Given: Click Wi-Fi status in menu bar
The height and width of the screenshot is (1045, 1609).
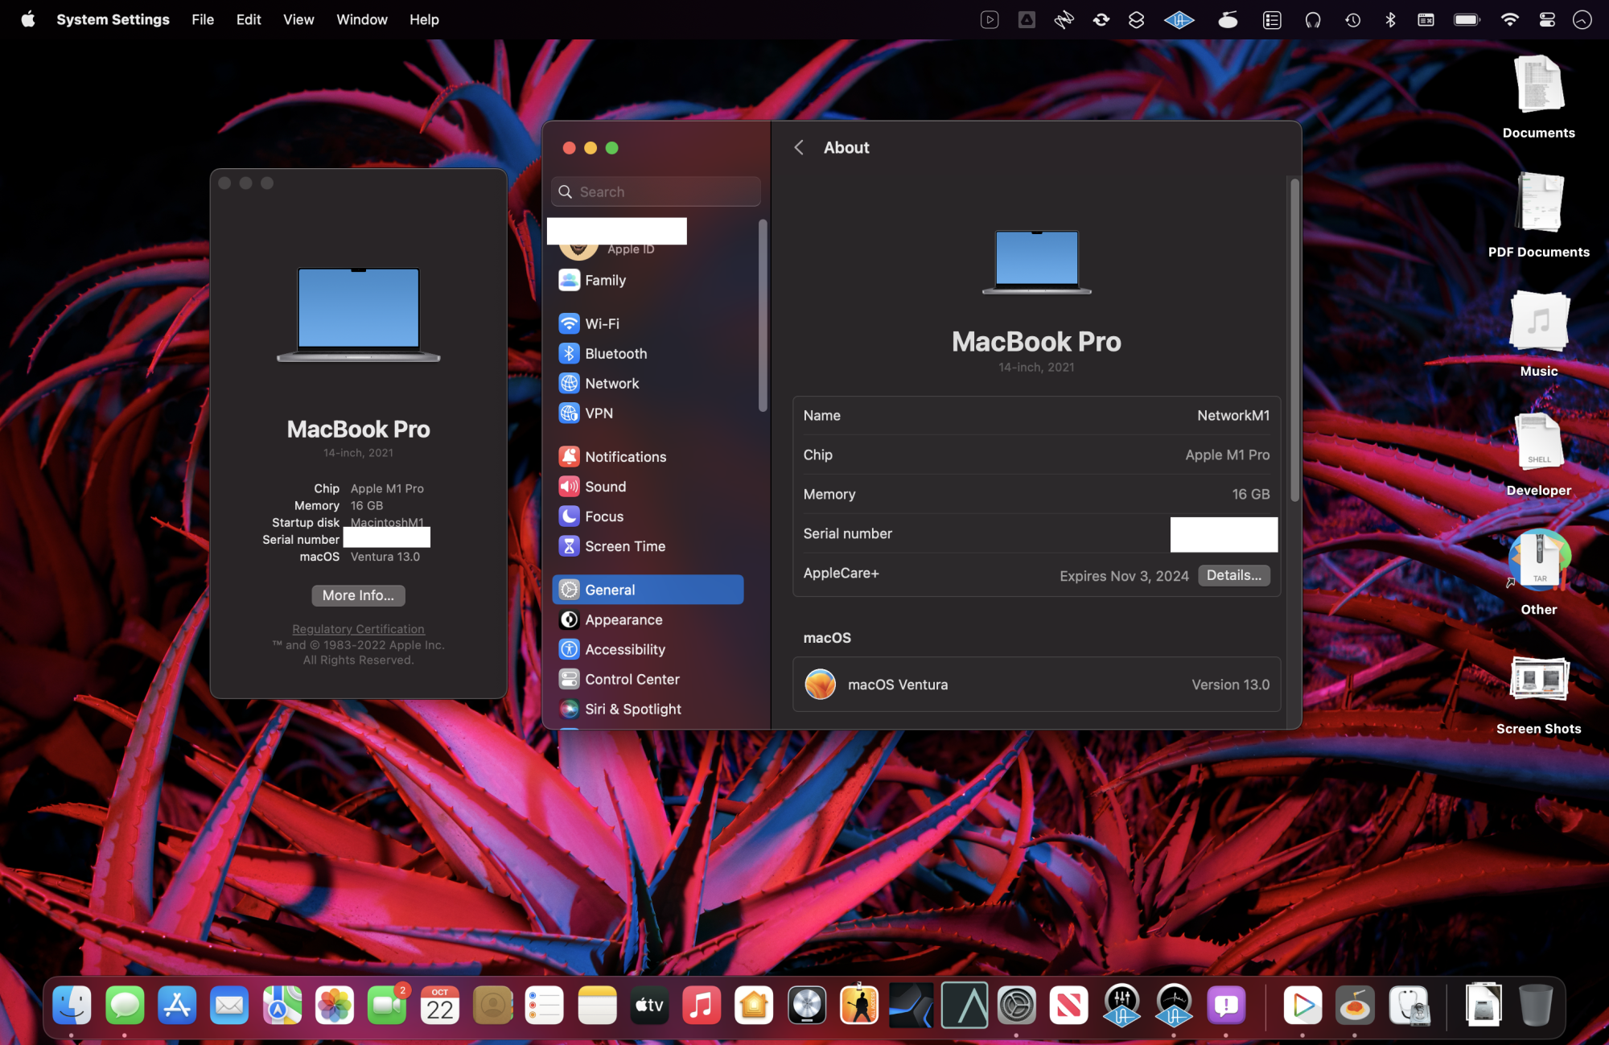Looking at the screenshot, I should (x=1509, y=20).
